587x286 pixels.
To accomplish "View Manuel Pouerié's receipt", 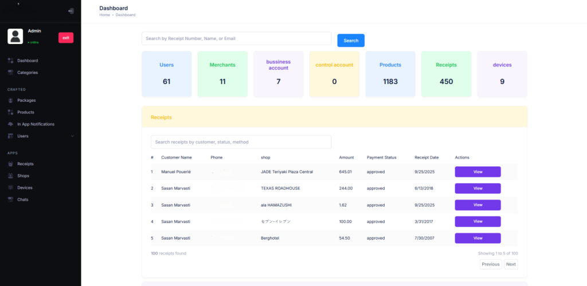I will click(478, 172).
